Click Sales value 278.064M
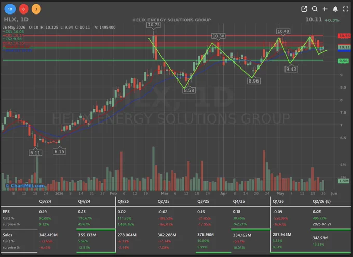The width and height of the screenshot is (353, 257). 127,235
